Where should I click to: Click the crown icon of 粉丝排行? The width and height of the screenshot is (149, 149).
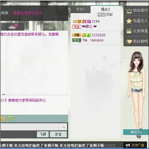pos(129,11)
